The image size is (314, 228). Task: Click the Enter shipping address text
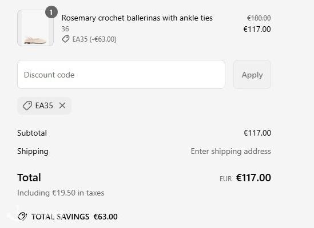(x=231, y=151)
